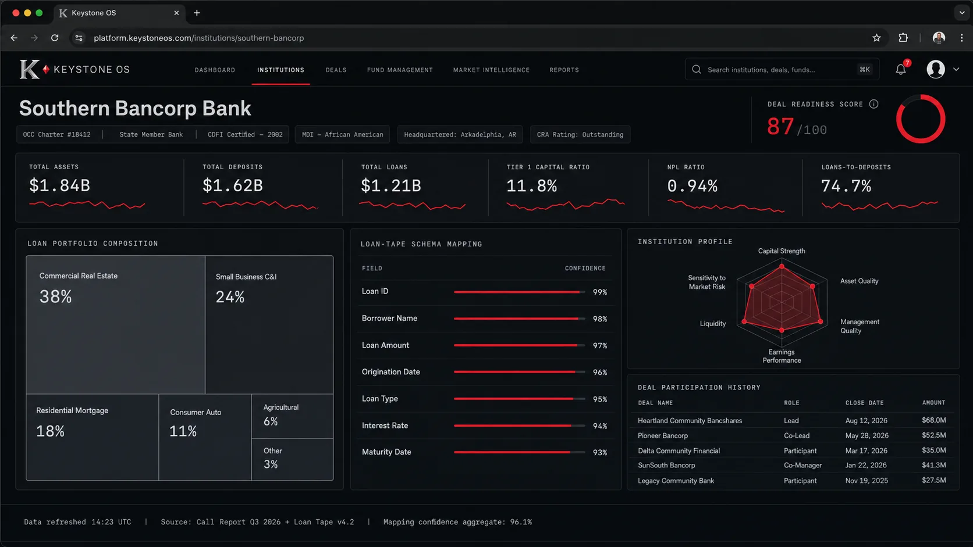Image resolution: width=973 pixels, height=547 pixels.
Task: Open Market Intelligence section
Action: (491, 70)
